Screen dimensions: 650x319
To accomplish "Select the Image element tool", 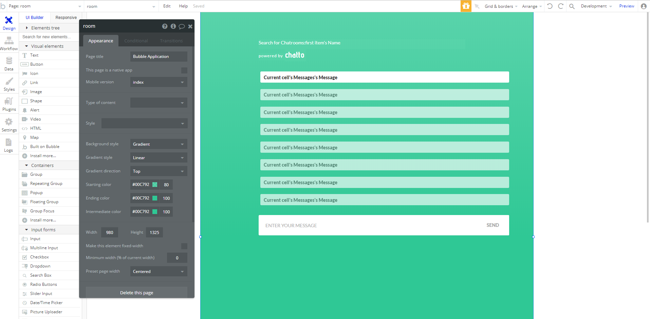I will pyautogui.click(x=50, y=92).
